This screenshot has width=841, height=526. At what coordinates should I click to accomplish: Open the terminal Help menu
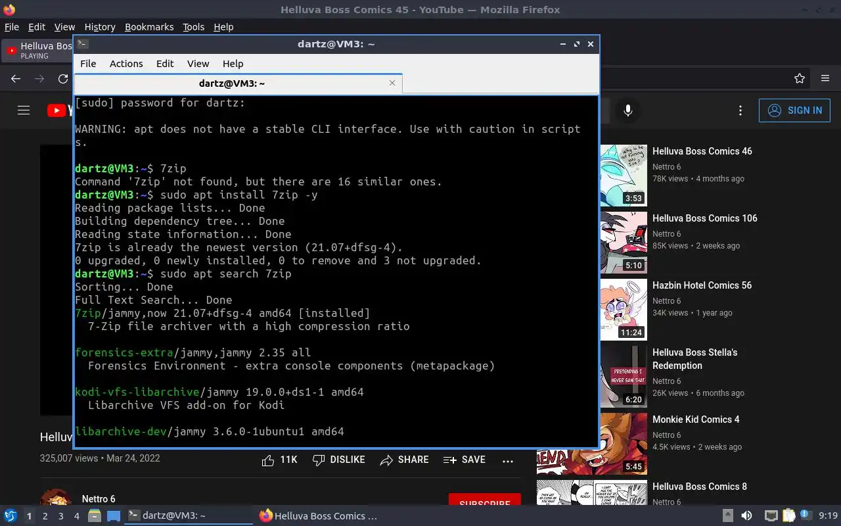point(233,64)
